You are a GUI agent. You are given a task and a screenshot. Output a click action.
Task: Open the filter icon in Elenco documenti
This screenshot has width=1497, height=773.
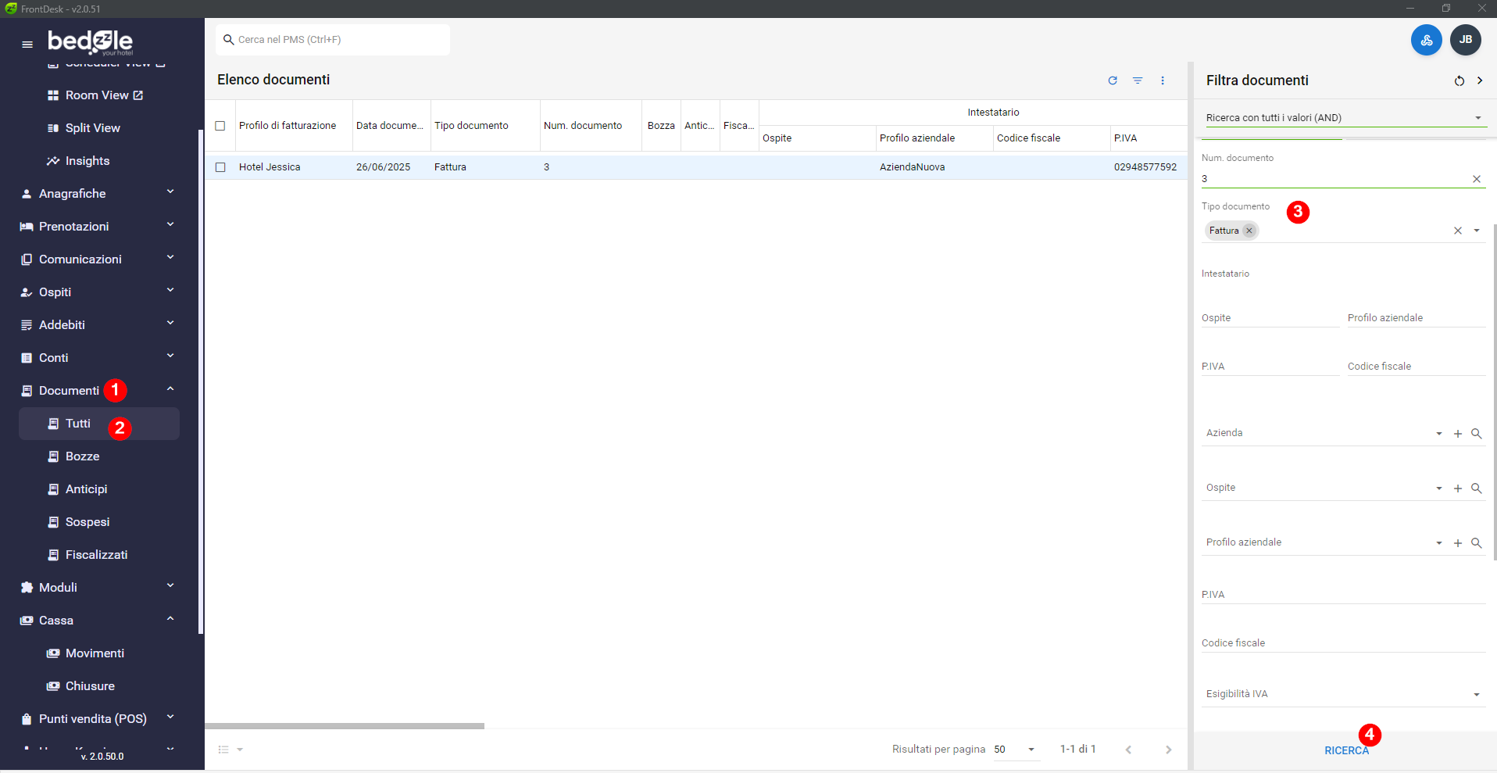tap(1138, 81)
